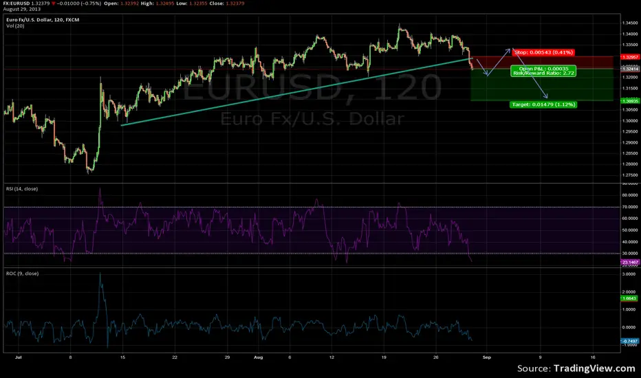Screen dimensions: 641x378
Task: Click the 30.0000 RSI axis label
Action: [x=630, y=254]
